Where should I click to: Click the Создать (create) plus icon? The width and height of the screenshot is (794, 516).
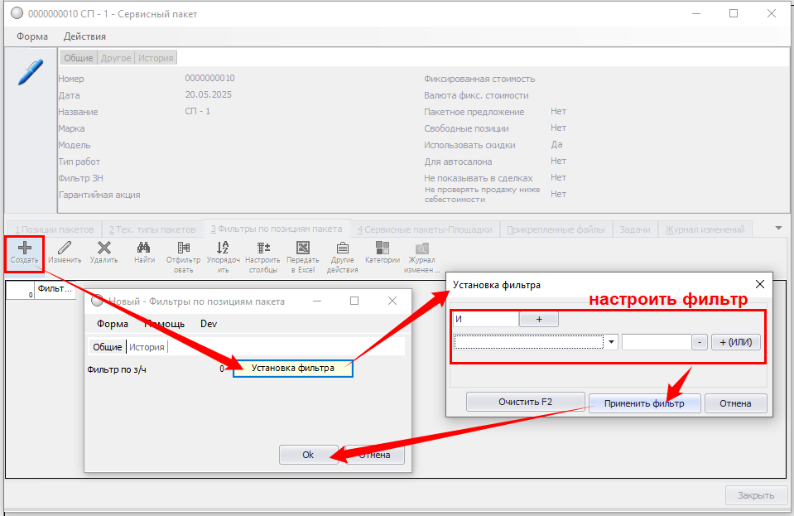pyautogui.click(x=25, y=248)
